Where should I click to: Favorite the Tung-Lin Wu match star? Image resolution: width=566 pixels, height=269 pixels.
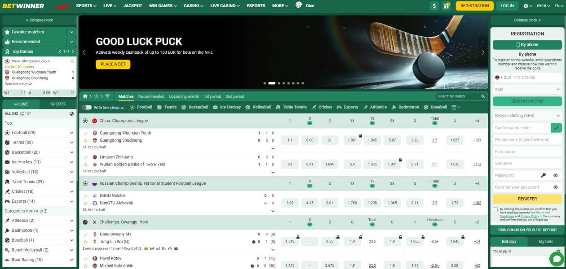[x=85, y=242]
